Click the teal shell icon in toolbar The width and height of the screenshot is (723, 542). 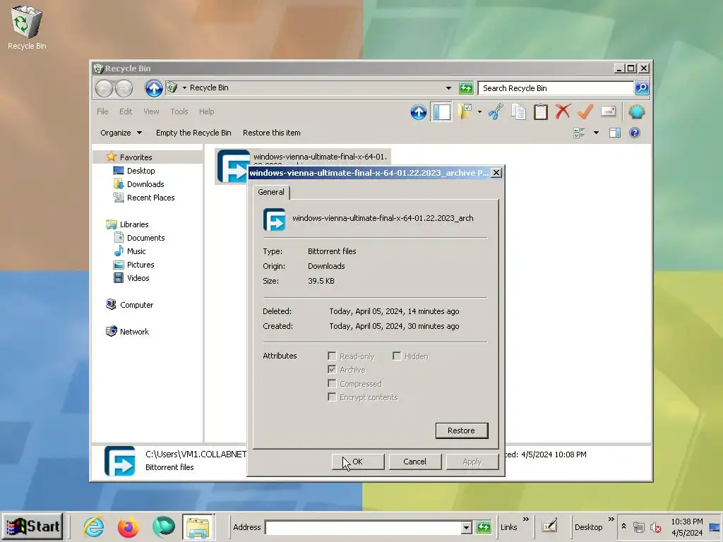coord(636,112)
